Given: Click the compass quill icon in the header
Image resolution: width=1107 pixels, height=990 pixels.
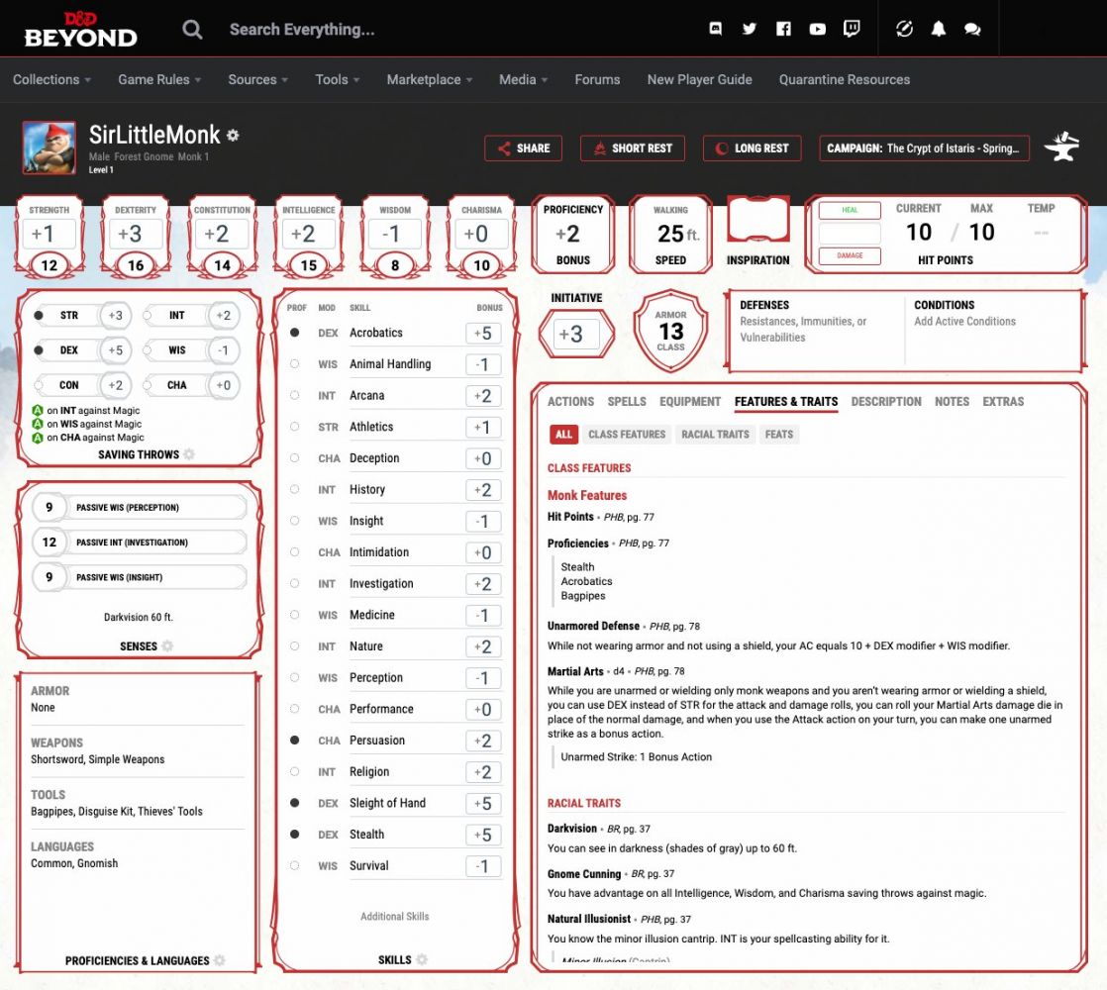Looking at the screenshot, I should [x=904, y=29].
